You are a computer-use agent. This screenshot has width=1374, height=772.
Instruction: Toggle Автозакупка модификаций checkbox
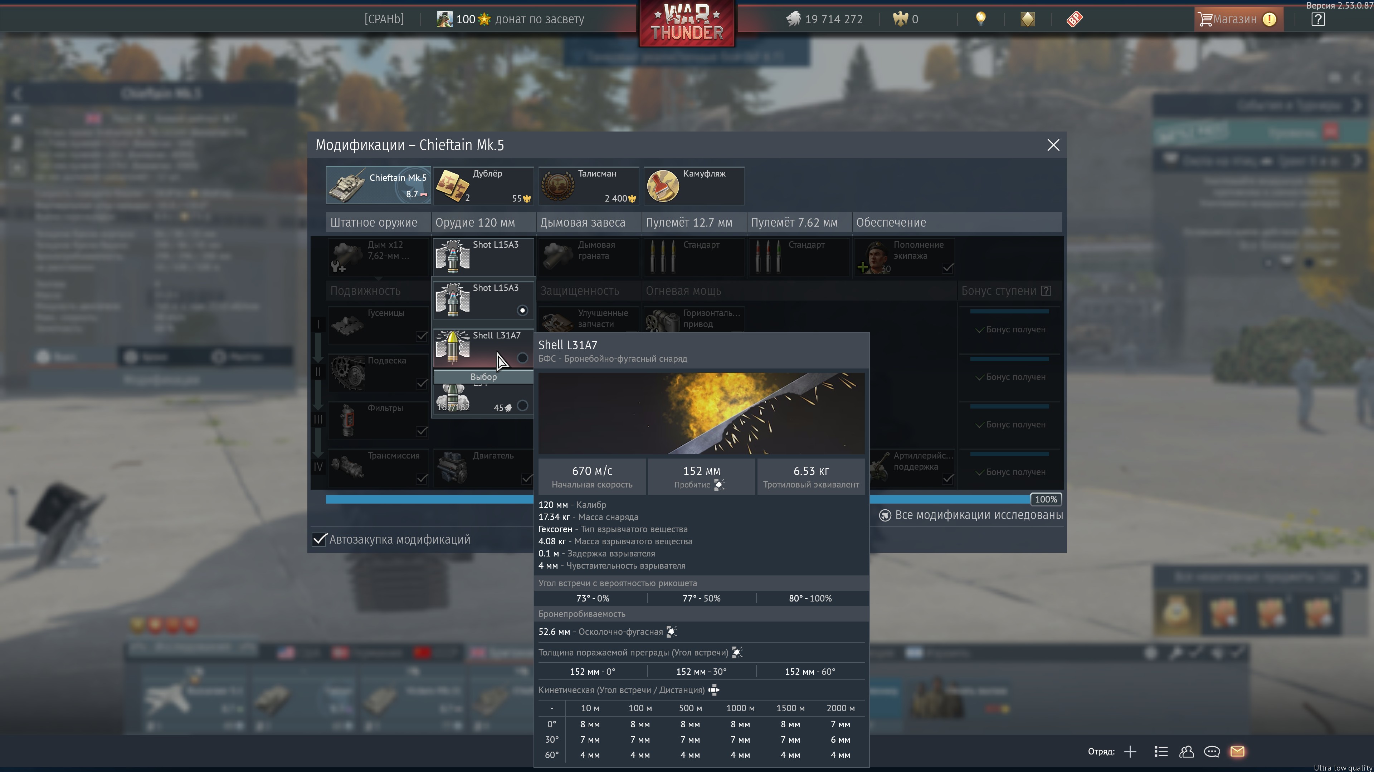pos(319,539)
